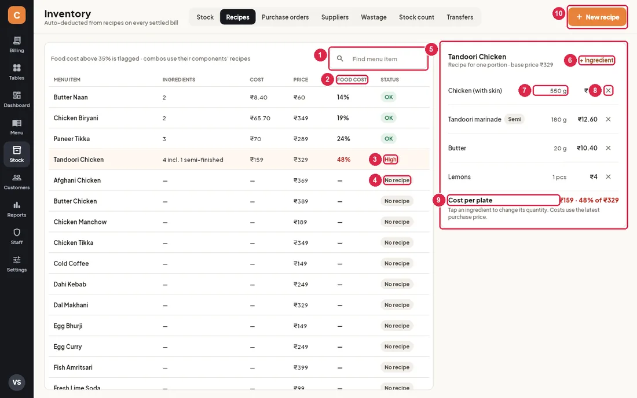The width and height of the screenshot is (637, 398).
Task: Click Butter Chicken's No recipe badge
Action: tap(397, 201)
